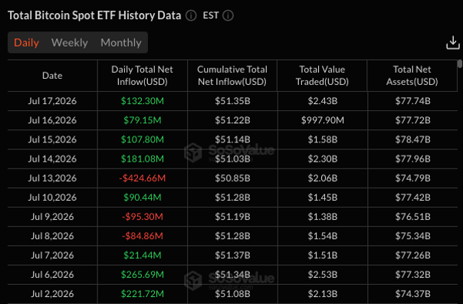Select net assets $77.72B
This screenshot has width=463, height=304.
[412, 120]
